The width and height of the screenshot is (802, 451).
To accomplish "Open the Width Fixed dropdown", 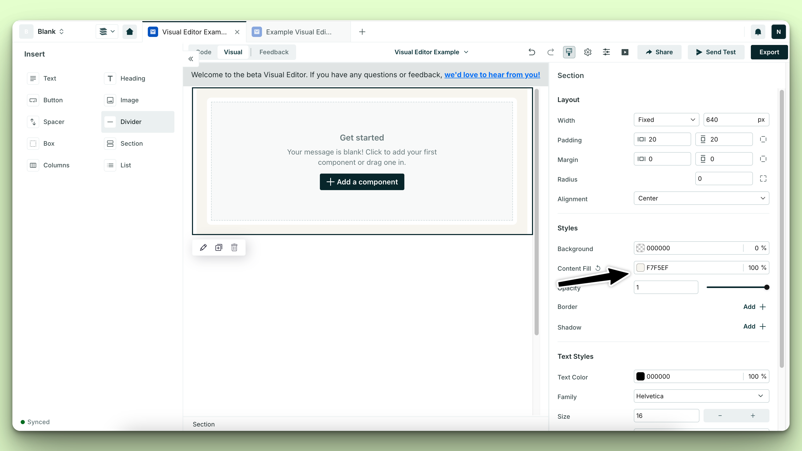I will point(666,120).
